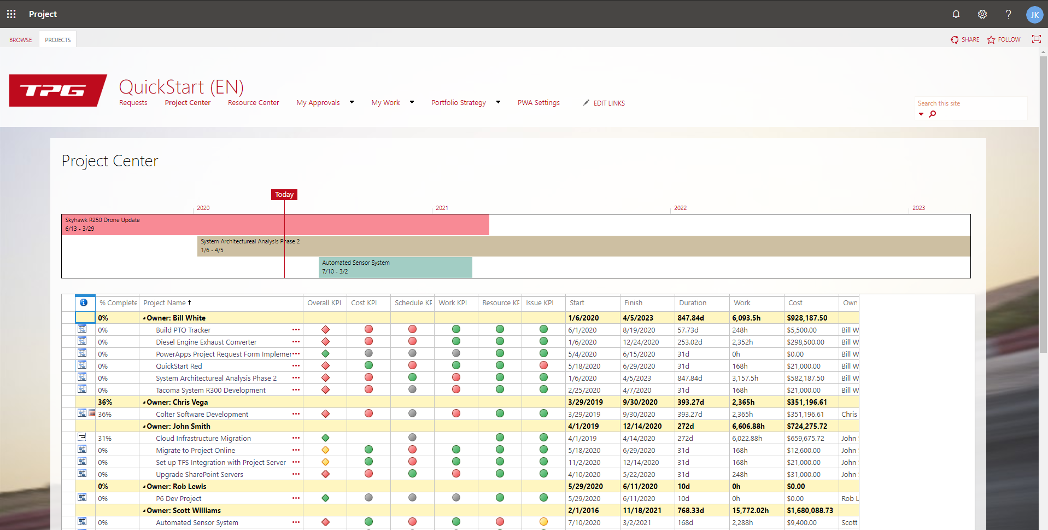Click the app launcher waffle icon

(x=11, y=14)
